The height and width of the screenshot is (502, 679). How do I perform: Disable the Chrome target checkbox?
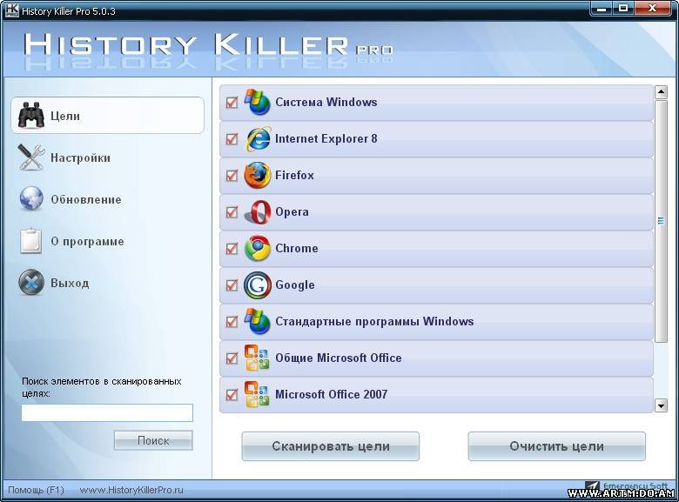pos(232,249)
